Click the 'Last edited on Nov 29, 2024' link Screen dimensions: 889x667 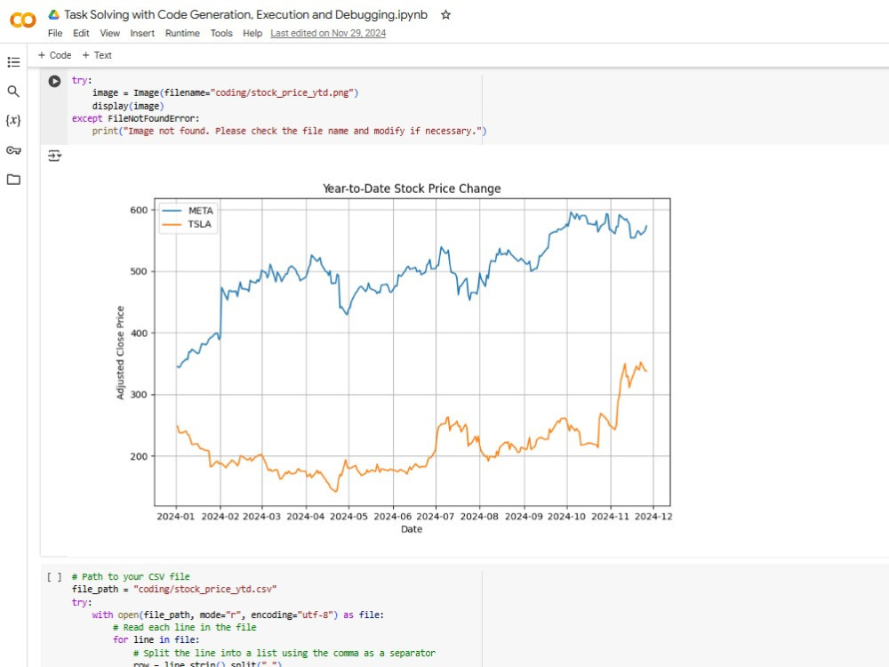click(328, 33)
